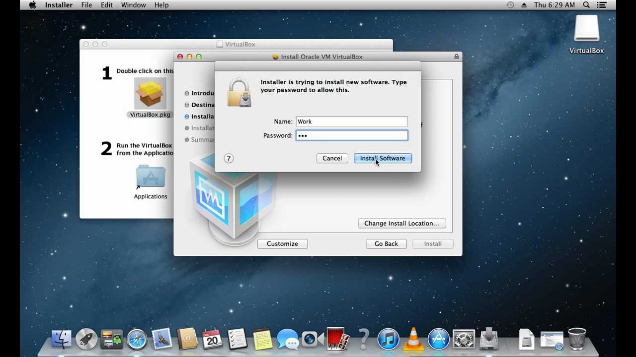Click the question mark Dock icon
Screen dimensions: 636x357
[363, 339]
